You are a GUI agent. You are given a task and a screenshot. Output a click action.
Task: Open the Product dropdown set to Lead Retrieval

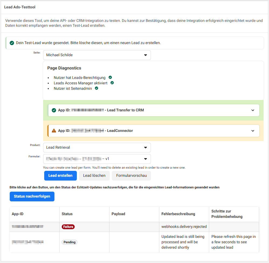point(97,148)
